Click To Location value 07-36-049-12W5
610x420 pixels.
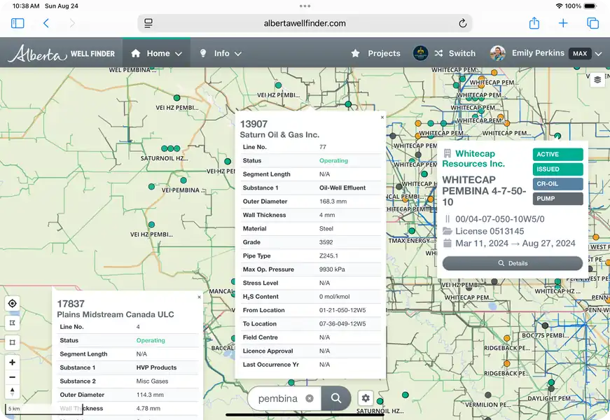342,324
